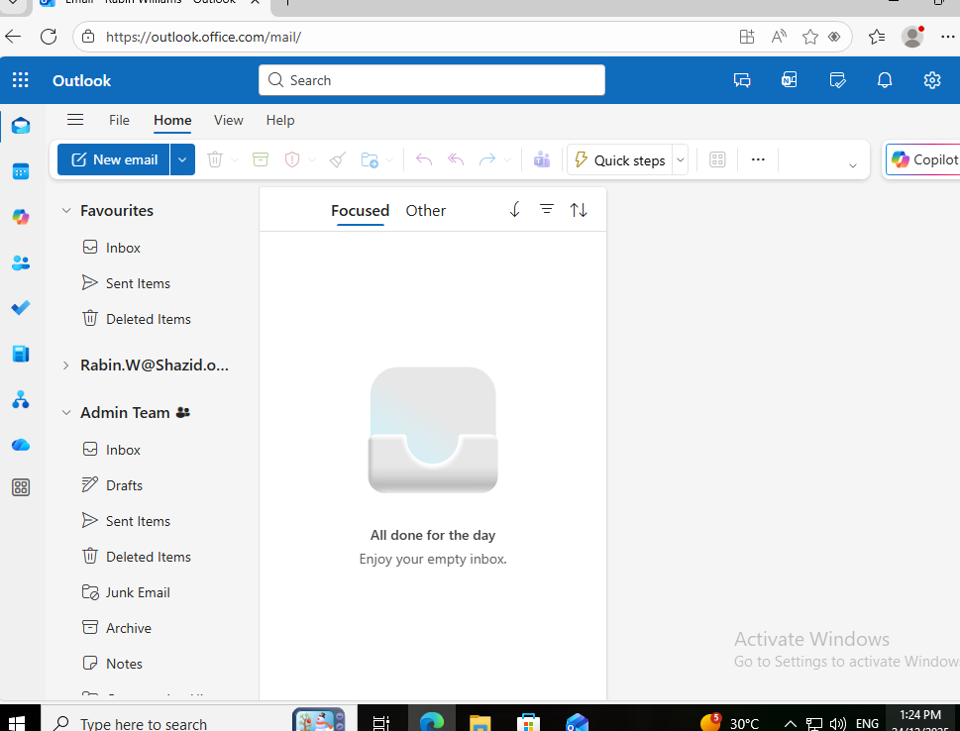Open the Teams chat icon in header
Screen dimensions: 960x731
click(742, 80)
